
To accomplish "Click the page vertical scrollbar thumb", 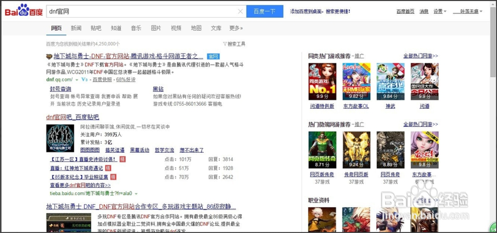I will pyautogui.click(x=493, y=41).
